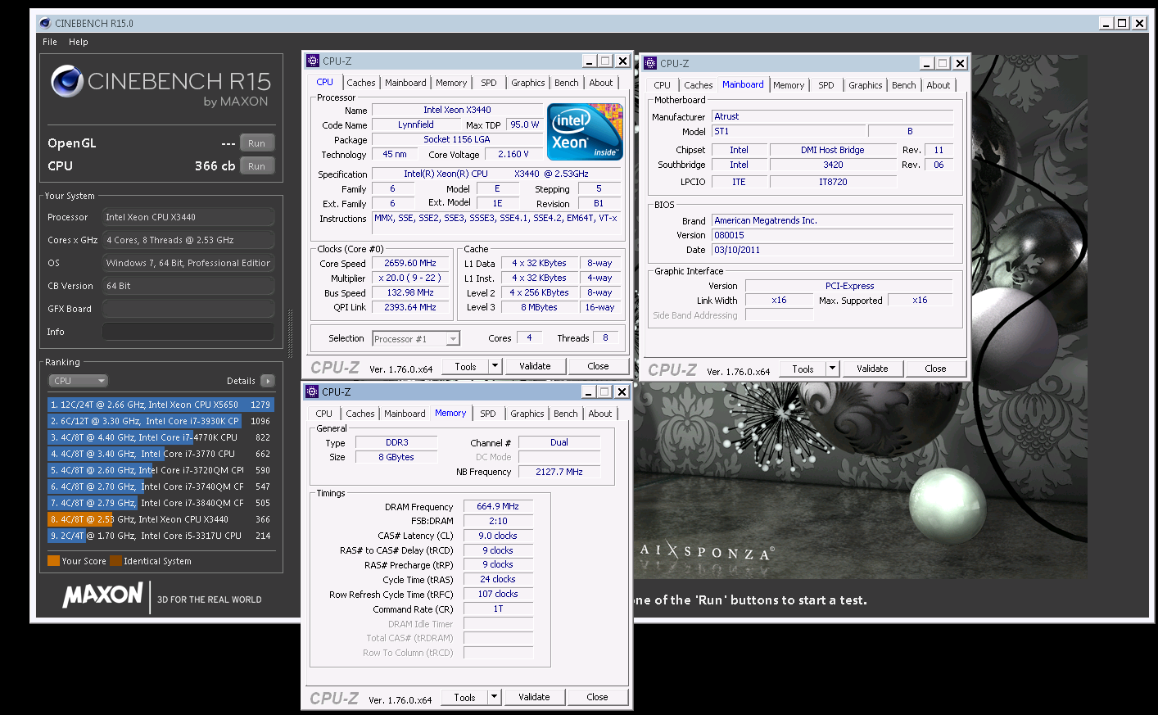
Task: Click the orange Your Score legend swatch
Action: [x=53, y=561]
